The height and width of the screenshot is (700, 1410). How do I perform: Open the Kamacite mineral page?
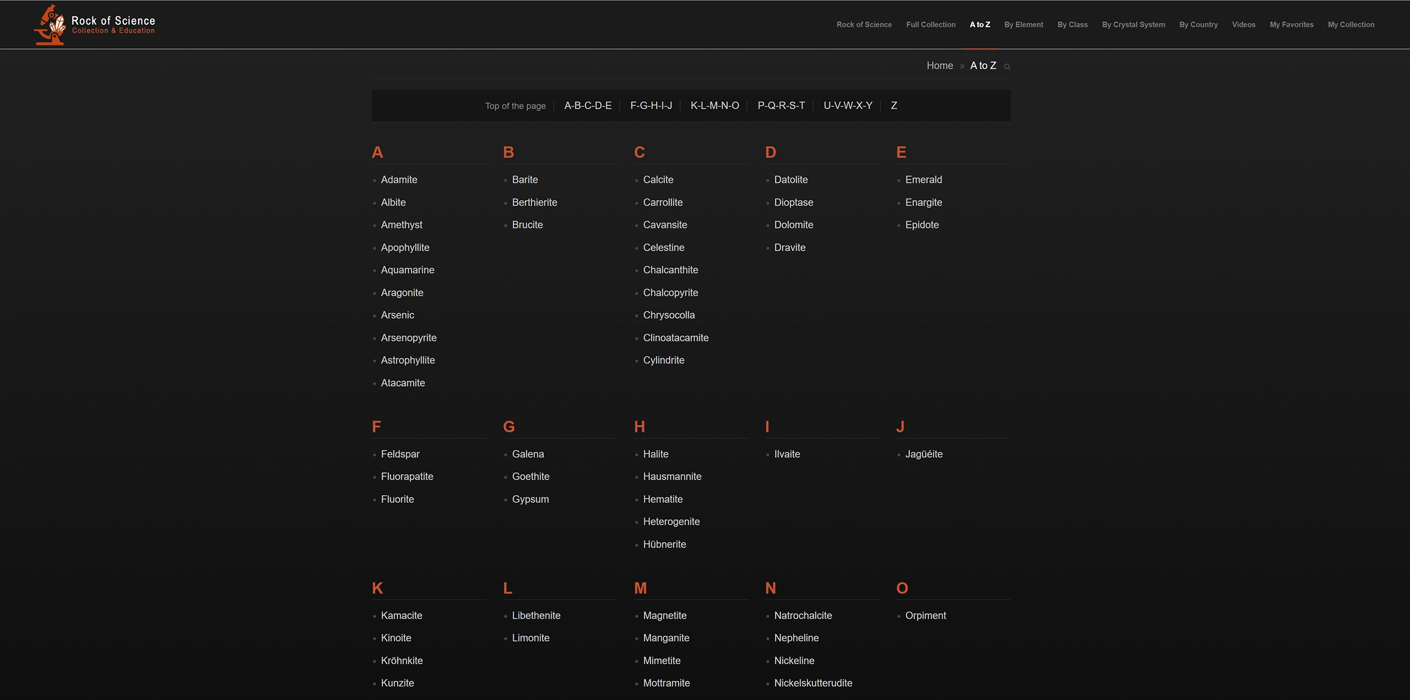pyautogui.click(x=401, y=615)
